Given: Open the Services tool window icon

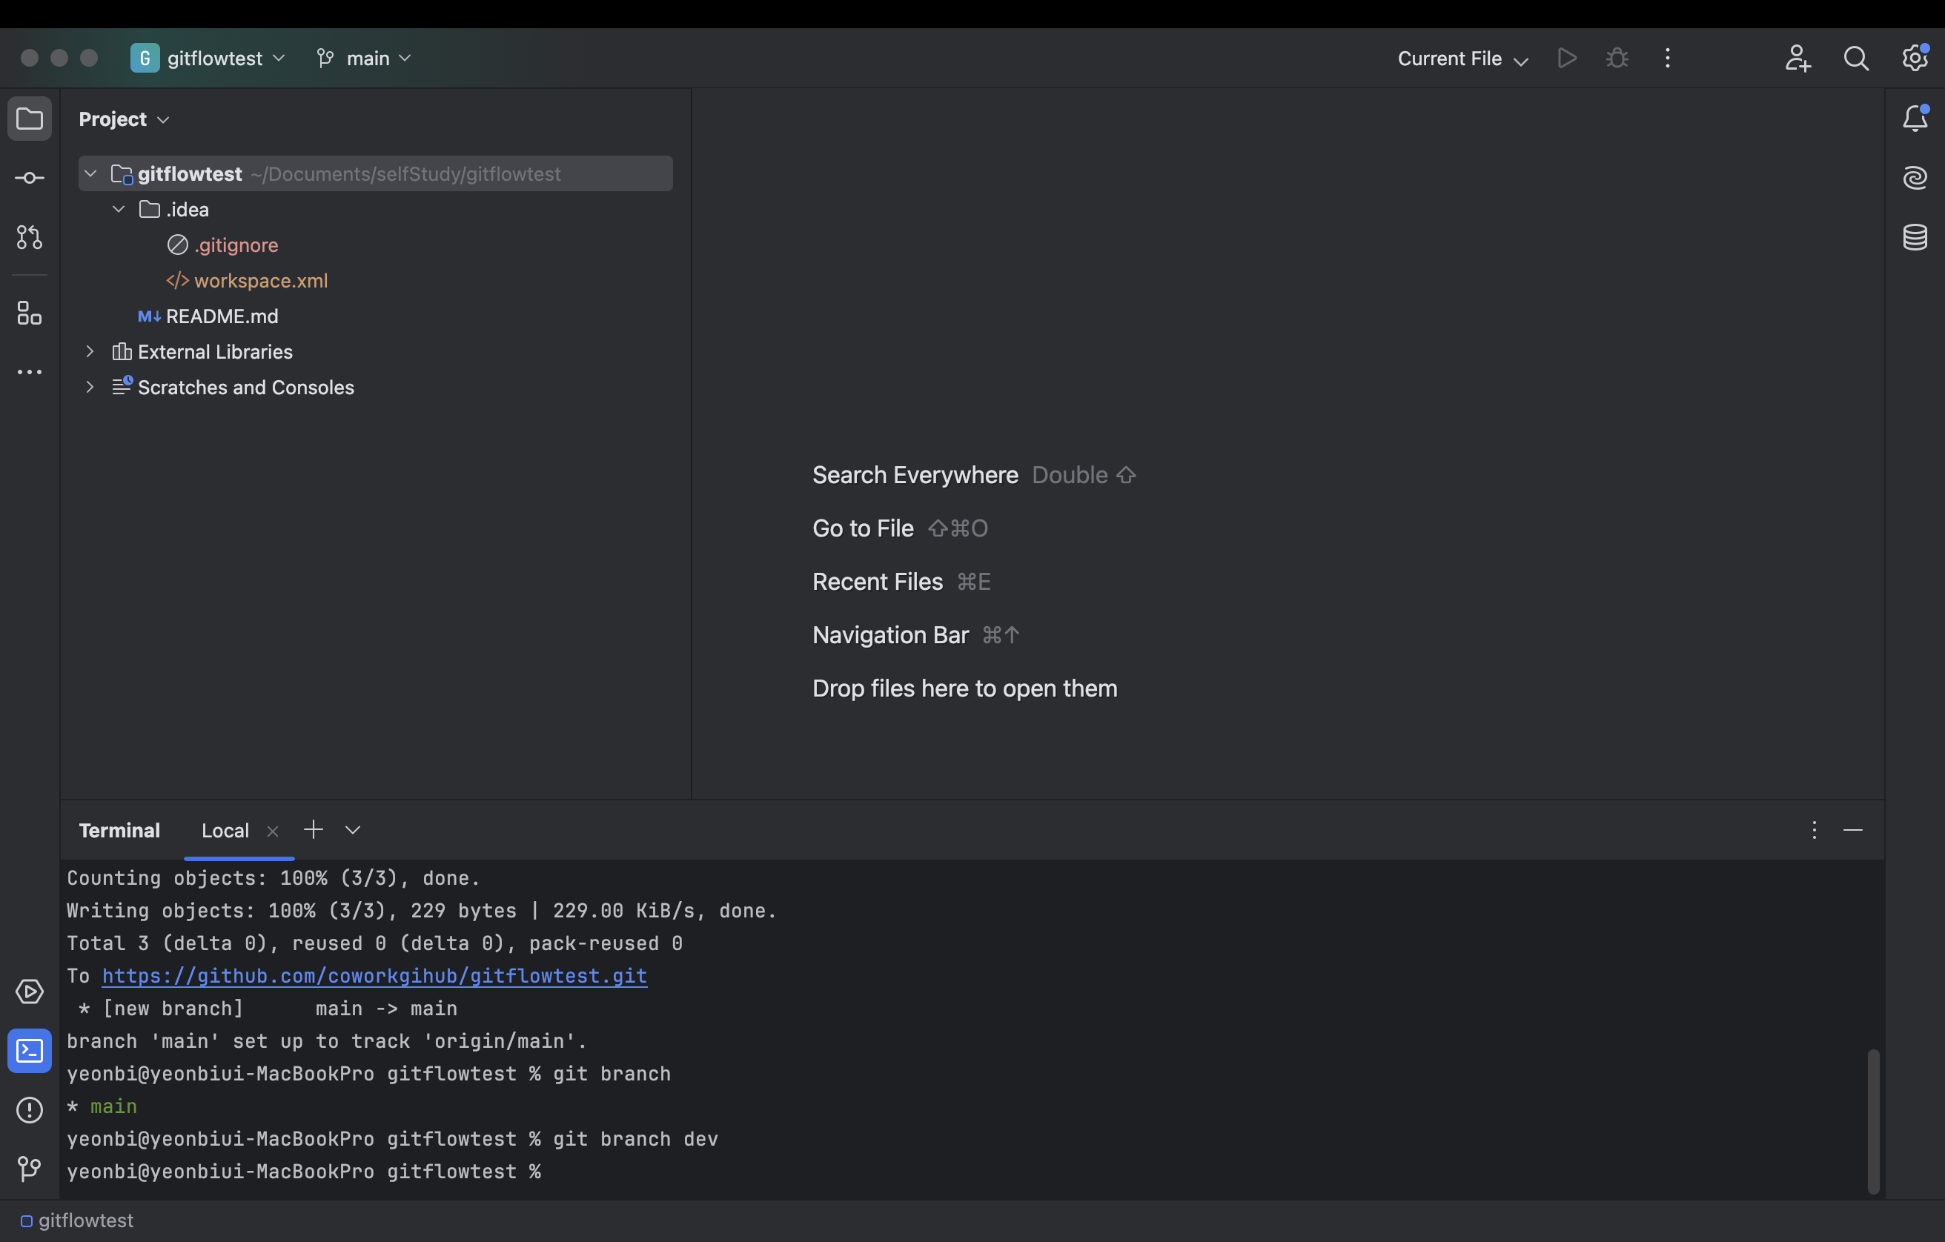Looking at the screenshot, I should [x=30, y=992].
